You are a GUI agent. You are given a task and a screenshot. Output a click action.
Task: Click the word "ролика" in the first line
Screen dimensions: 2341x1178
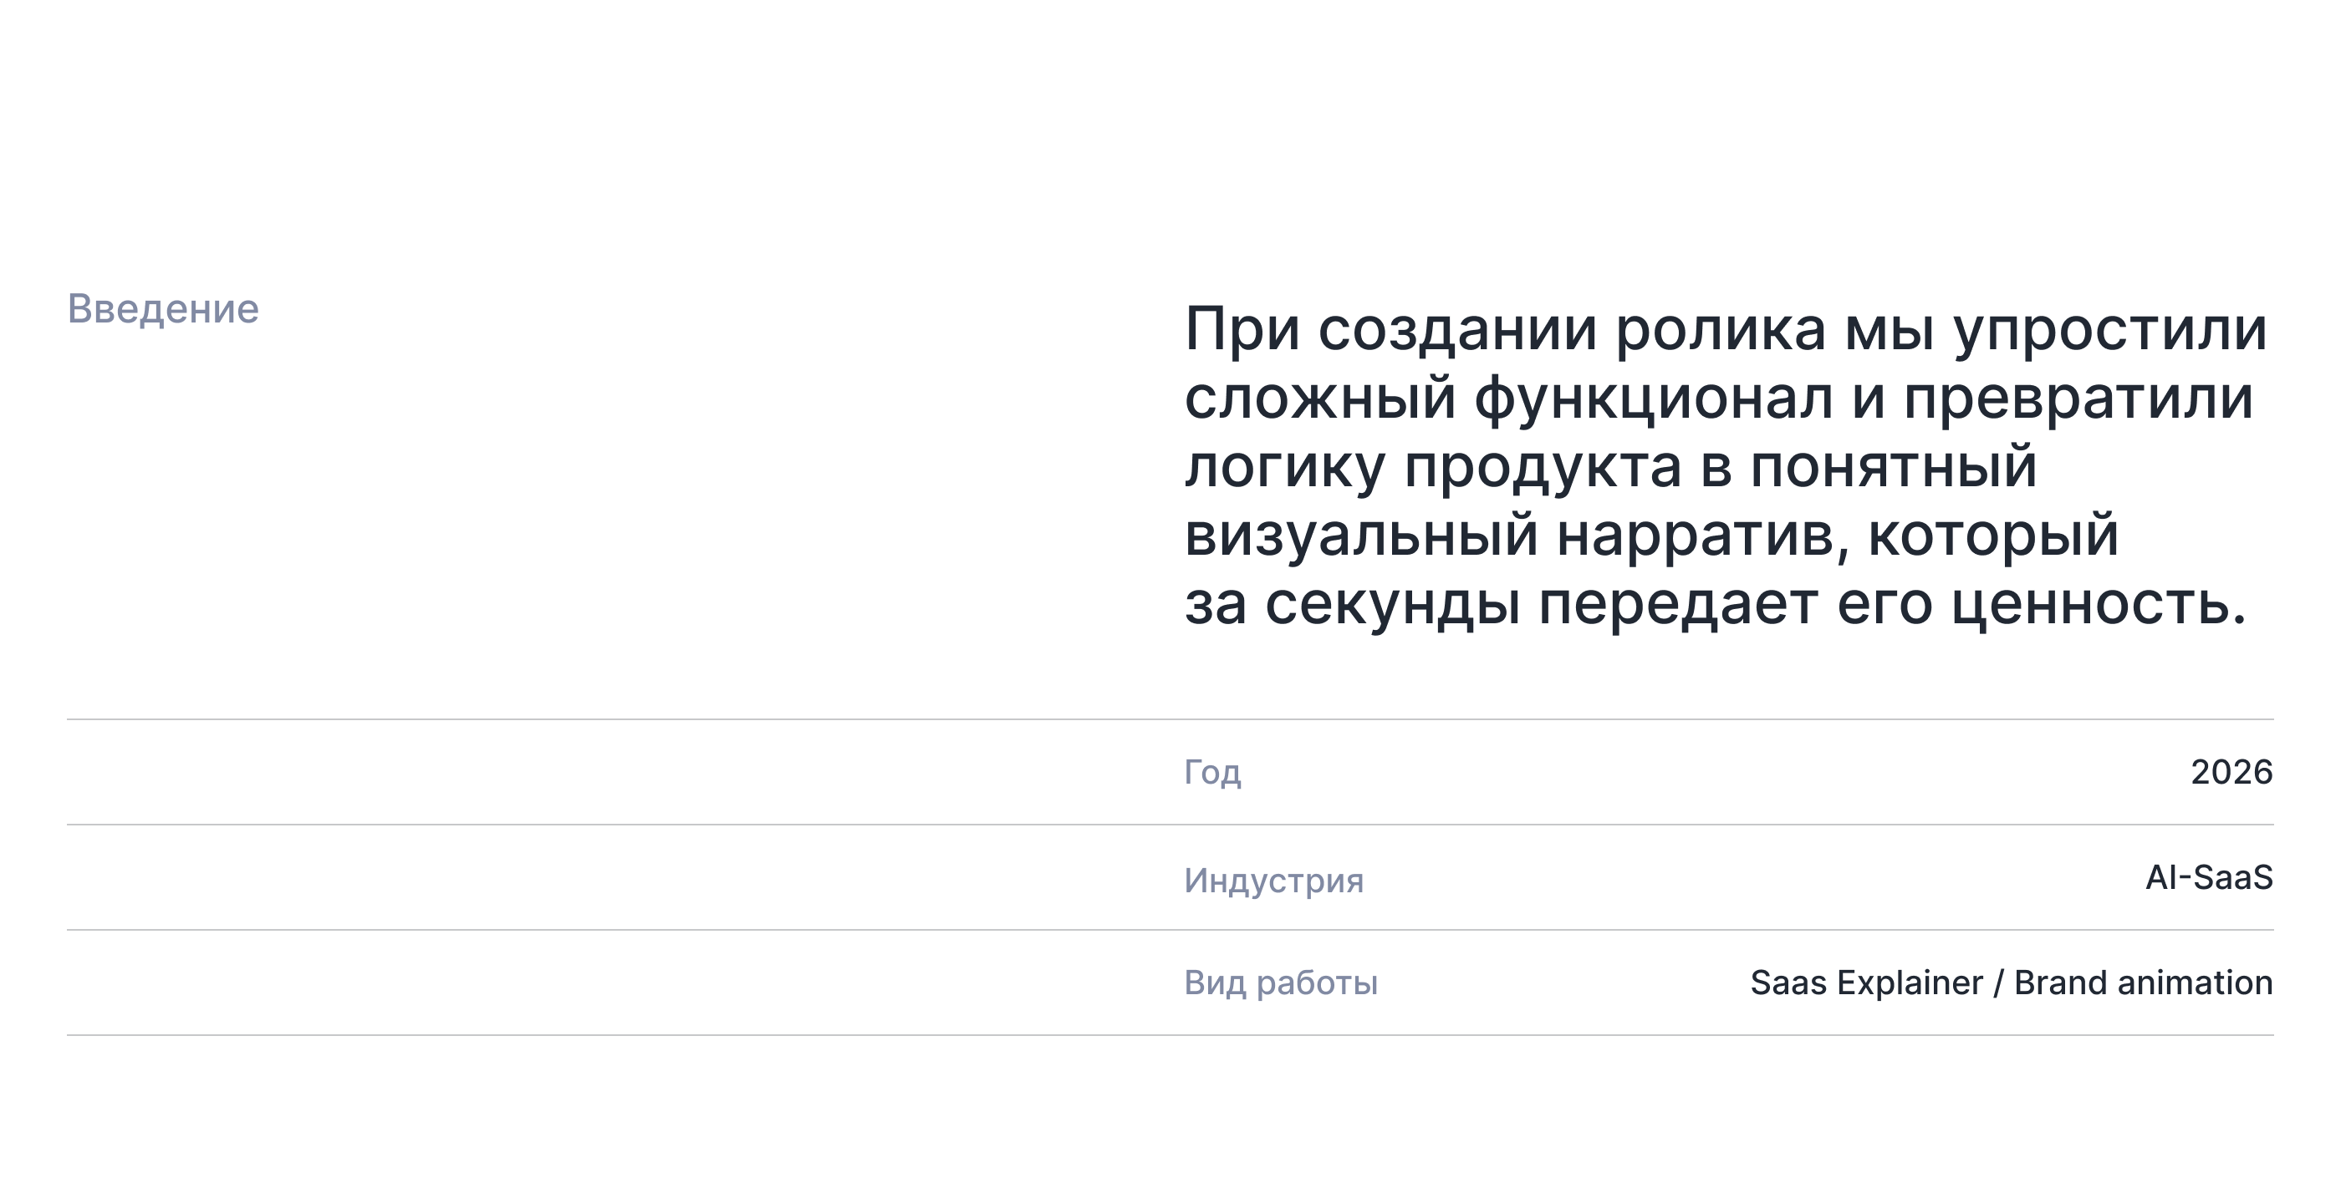point(1721,331)
